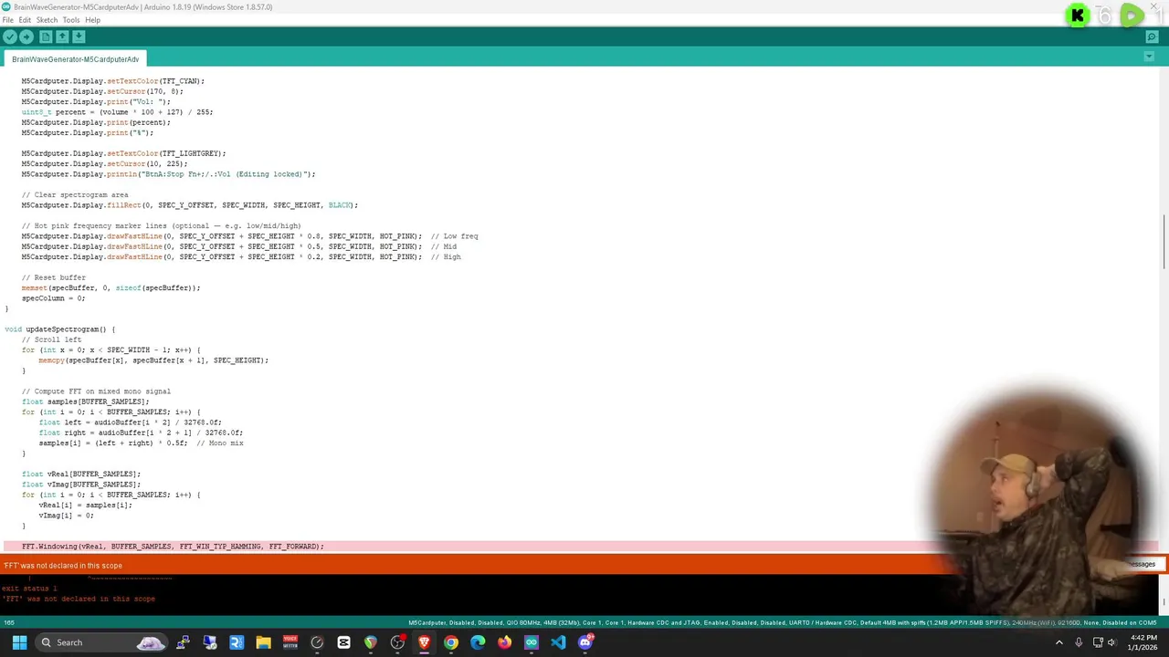Viewport: 1169px width, 657px height.
Task: Click the 'float samples[BUFFER_SAMPLES];' line
Action: (x=85, y=401)
